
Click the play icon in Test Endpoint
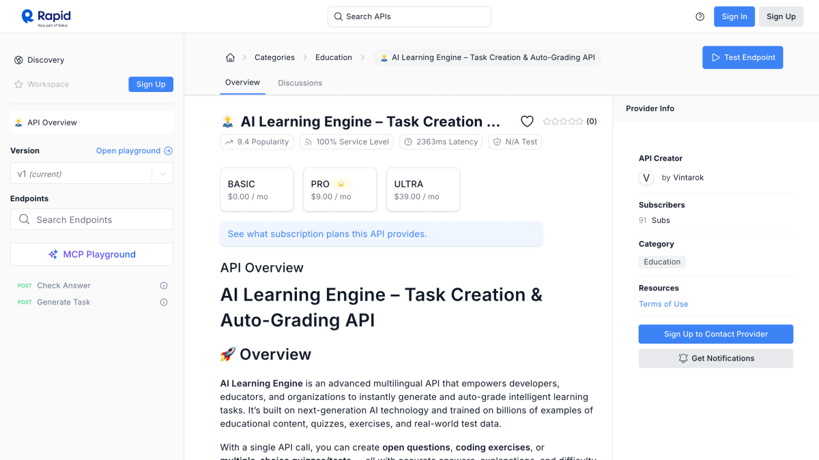pyautogui.click(x=716, y=57)
